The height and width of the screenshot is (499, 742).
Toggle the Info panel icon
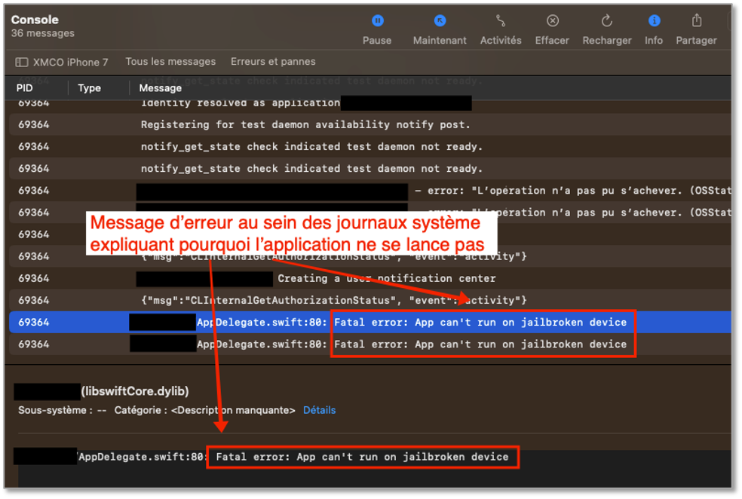point(654,21)
